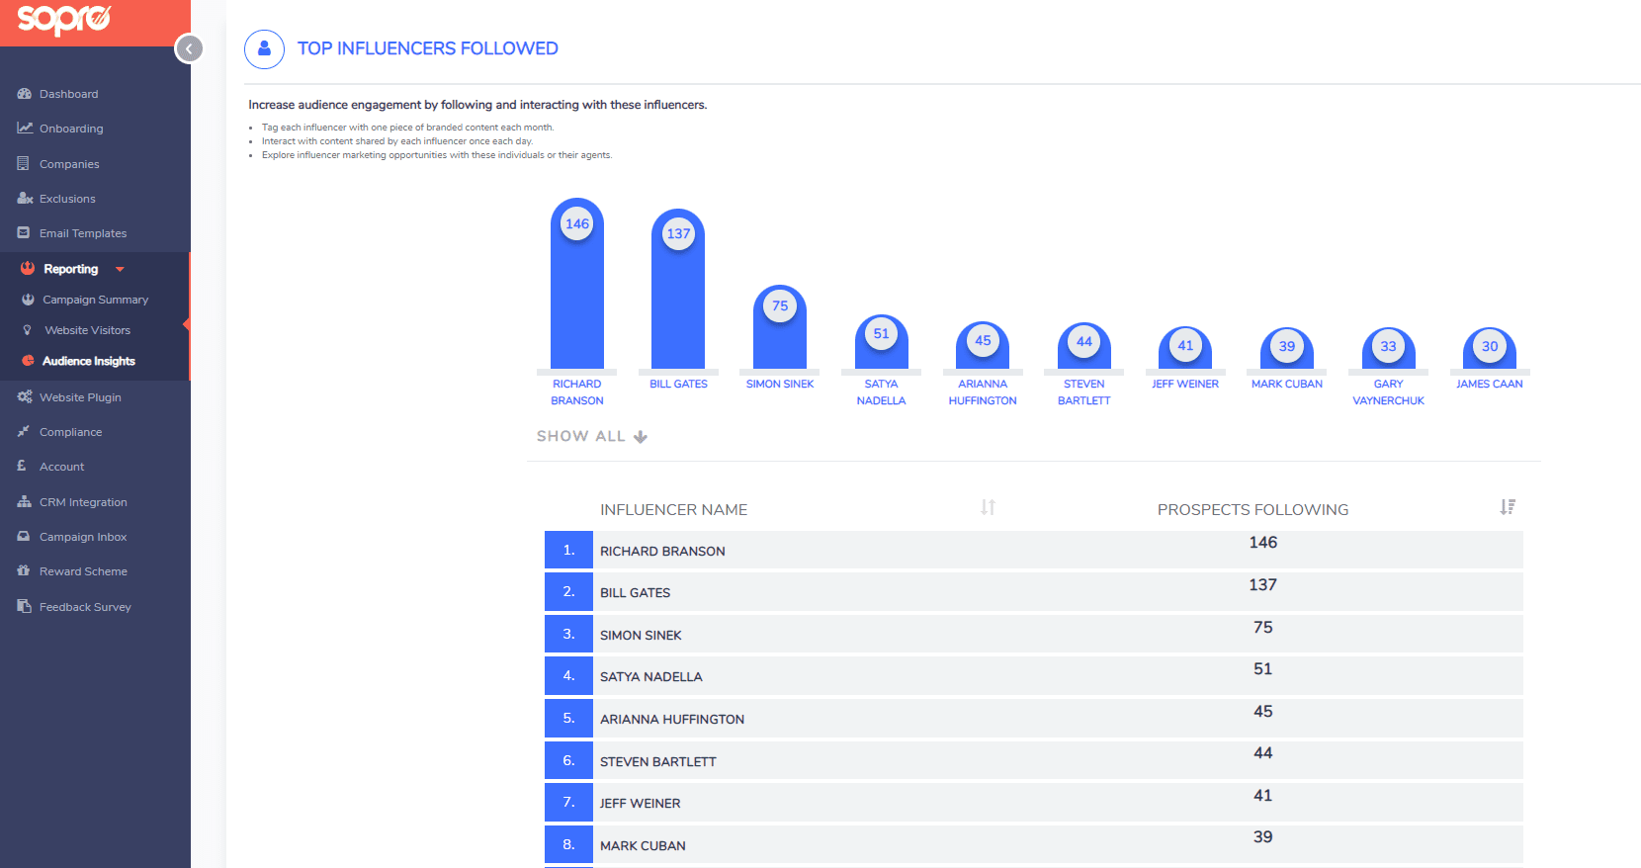Select the Richard Branson table row
Screen dimensions: 1641x868
1033,550
